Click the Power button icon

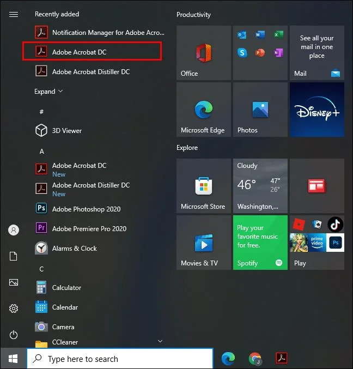click(x=14, y=335)
